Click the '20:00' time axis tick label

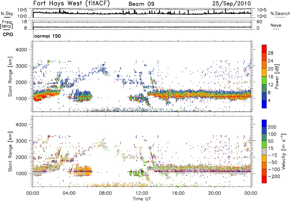[214, 193]
